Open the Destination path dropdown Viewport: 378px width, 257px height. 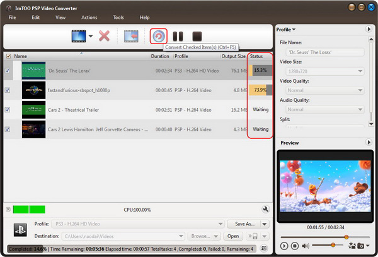[x=181, y=236]
